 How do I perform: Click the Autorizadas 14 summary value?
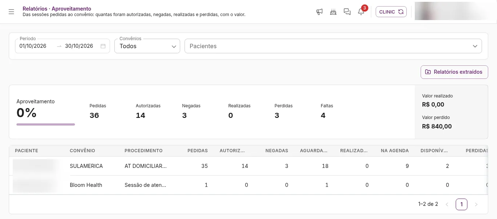(x=140, y=116)
